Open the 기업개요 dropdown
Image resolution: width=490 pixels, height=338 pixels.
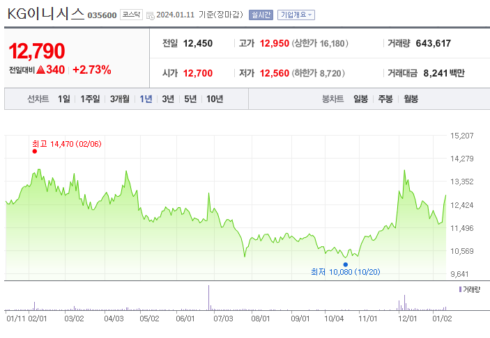(296, 15)
